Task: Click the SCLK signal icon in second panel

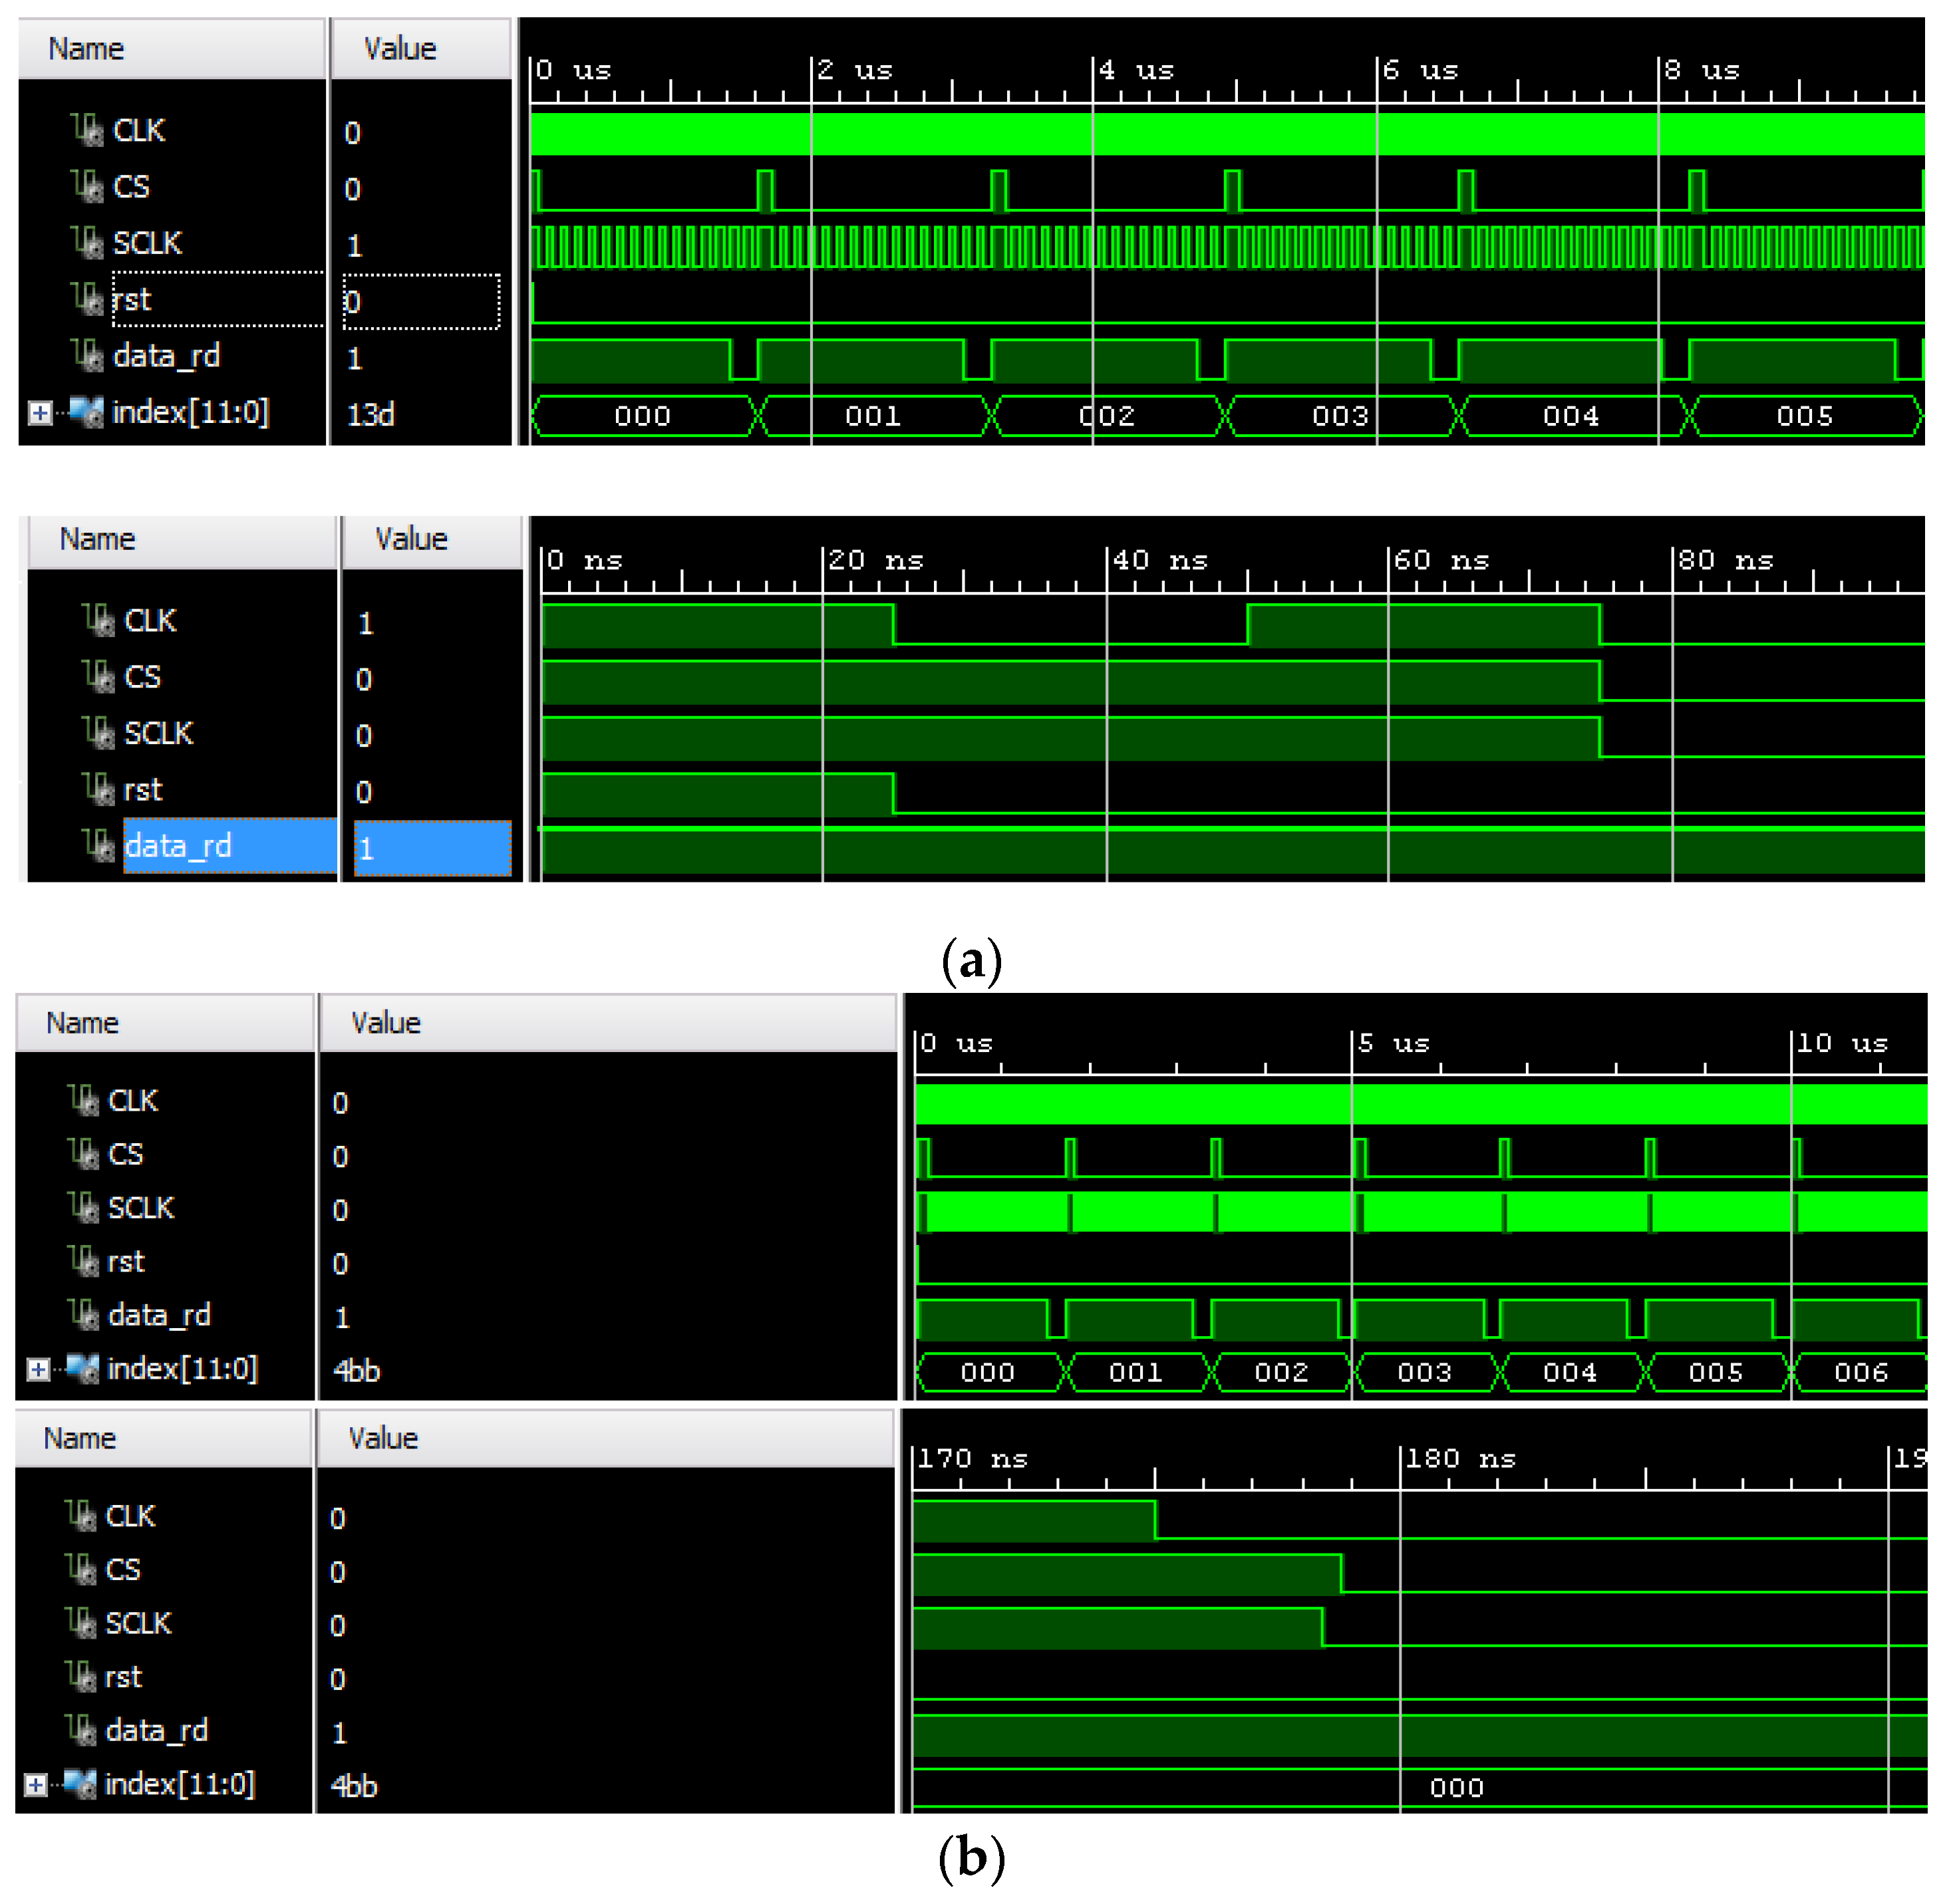Action: click(x=98, y=734)
